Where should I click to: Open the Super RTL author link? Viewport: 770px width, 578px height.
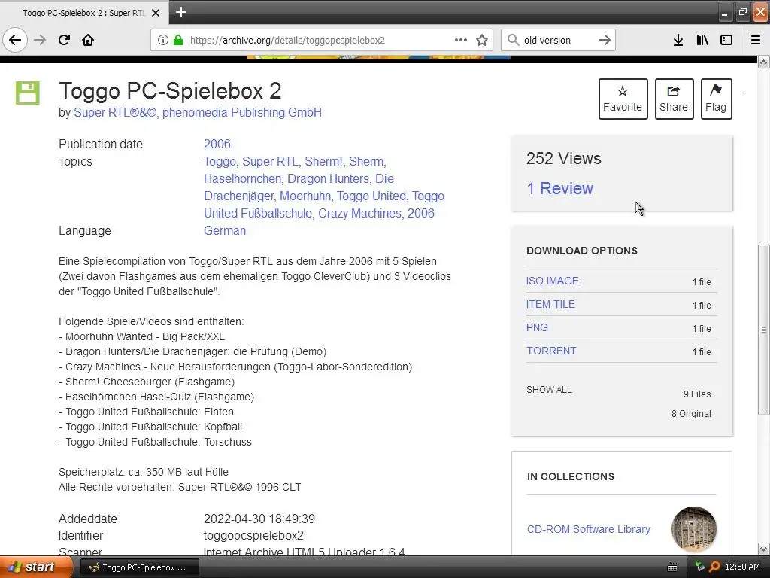click(115, 113)
